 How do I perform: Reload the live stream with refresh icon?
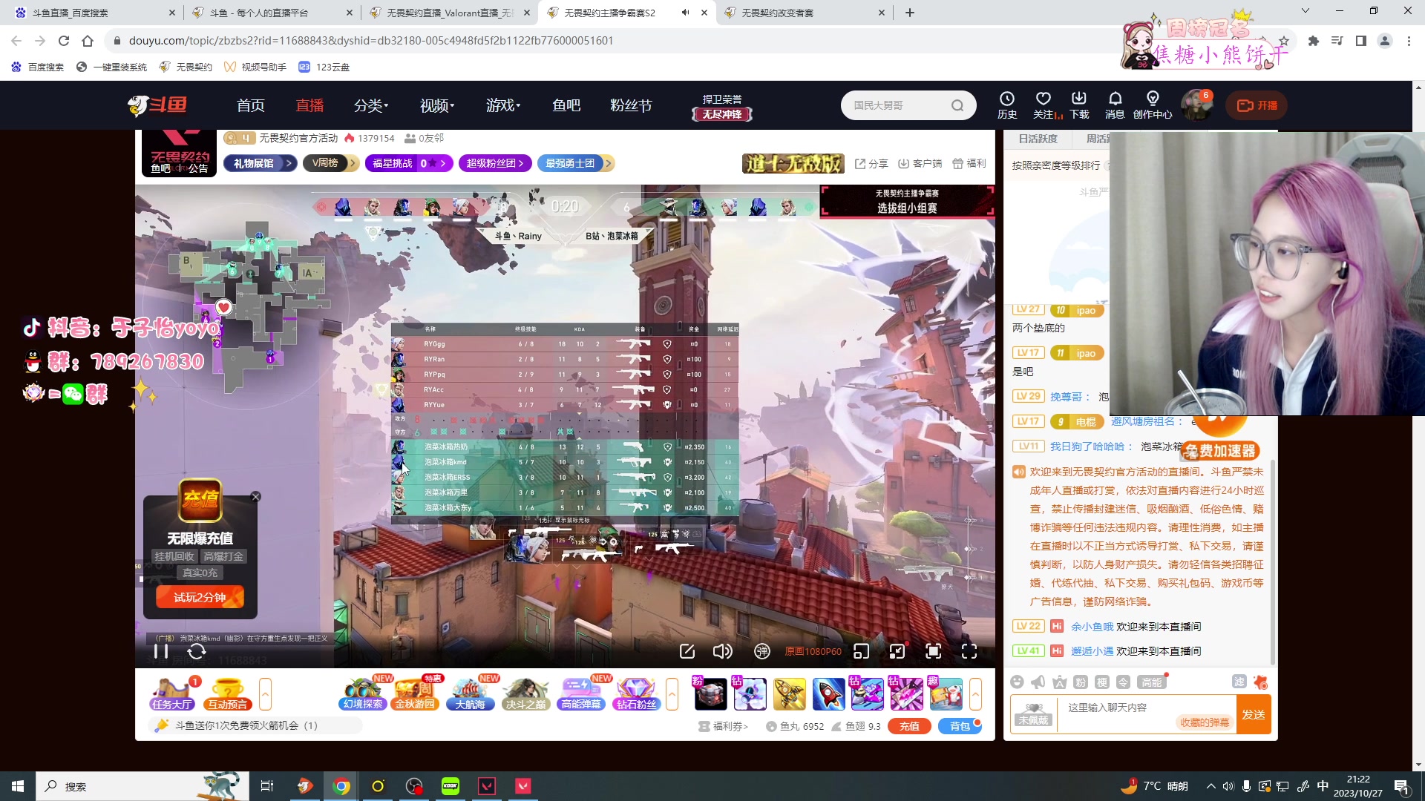click(197, 651)
